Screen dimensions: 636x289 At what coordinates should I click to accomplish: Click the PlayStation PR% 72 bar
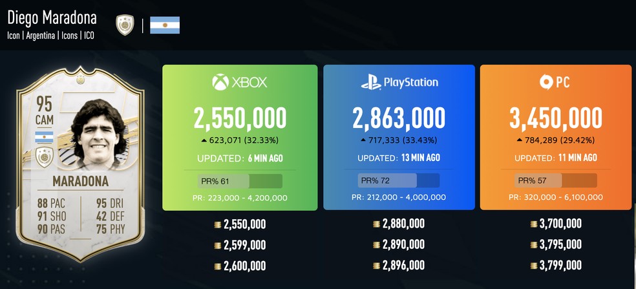398,180
